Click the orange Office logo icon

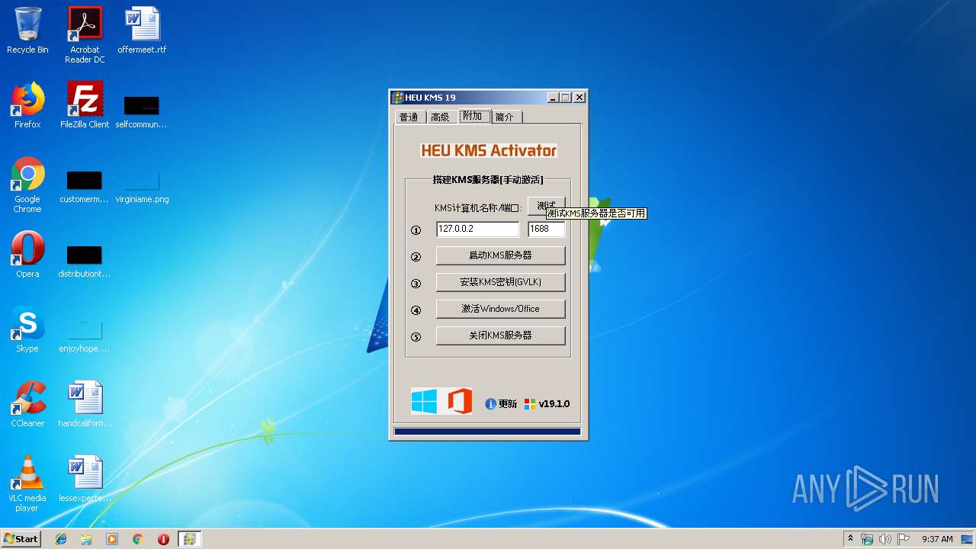pos(460,401)
